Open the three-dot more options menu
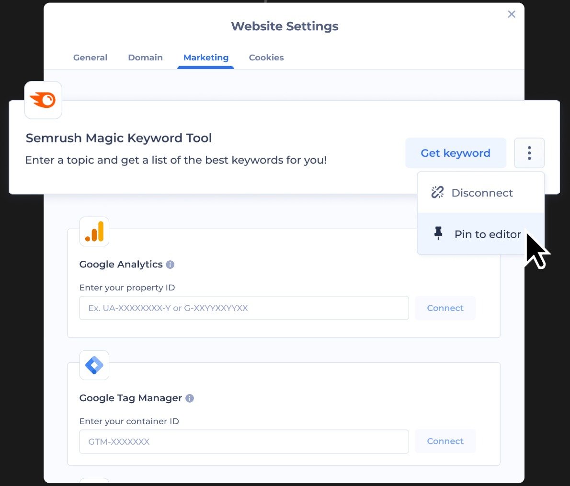Viewport: 570px width, 486px height. [x=529, y=153]
